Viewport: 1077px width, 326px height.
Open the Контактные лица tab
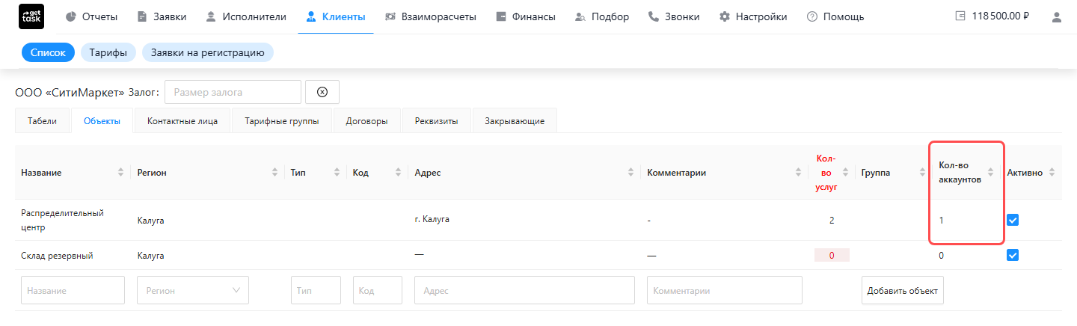182,120
